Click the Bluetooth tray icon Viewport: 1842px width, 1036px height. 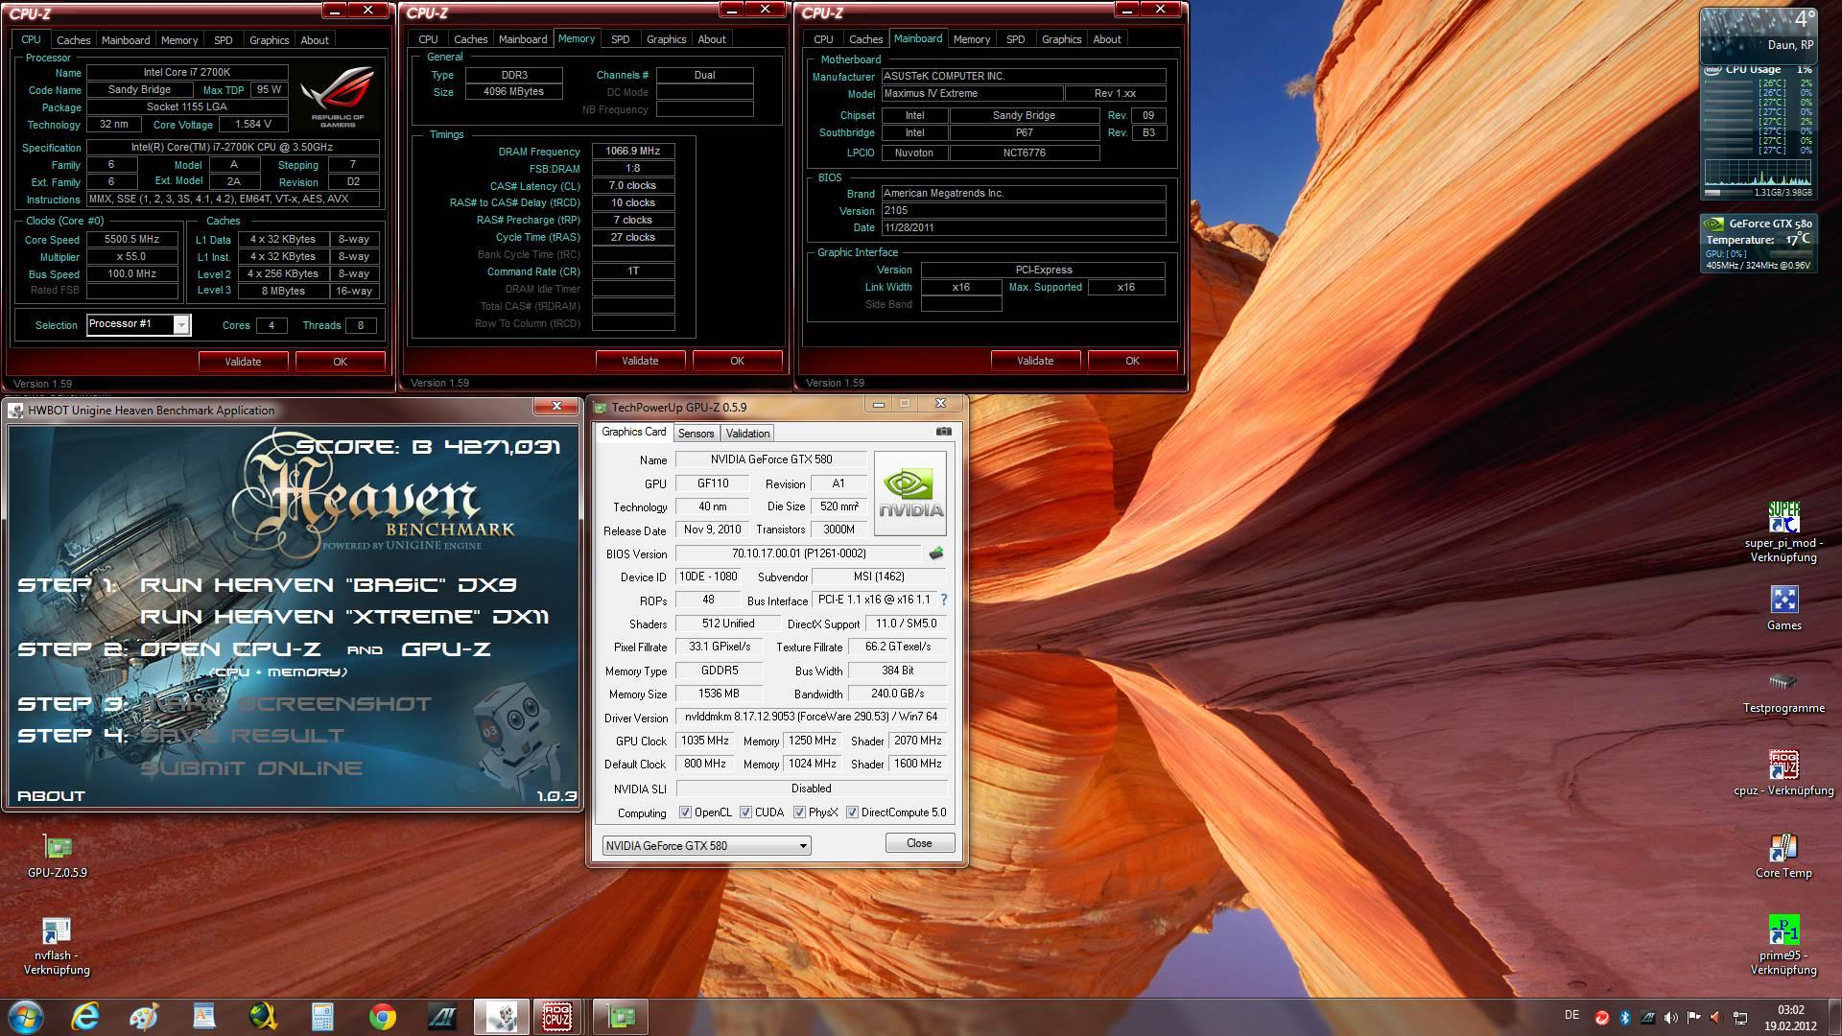coord(1625,1017)
